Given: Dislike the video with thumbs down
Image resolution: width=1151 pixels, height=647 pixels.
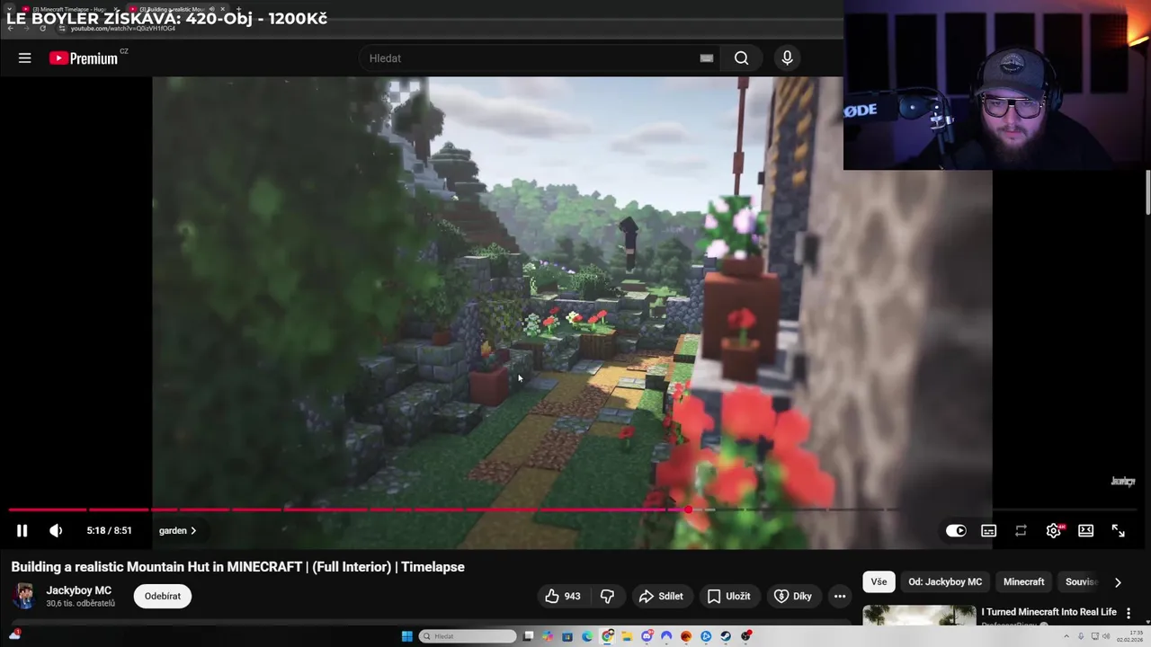Looking at the screenshot, I should 607,596.
